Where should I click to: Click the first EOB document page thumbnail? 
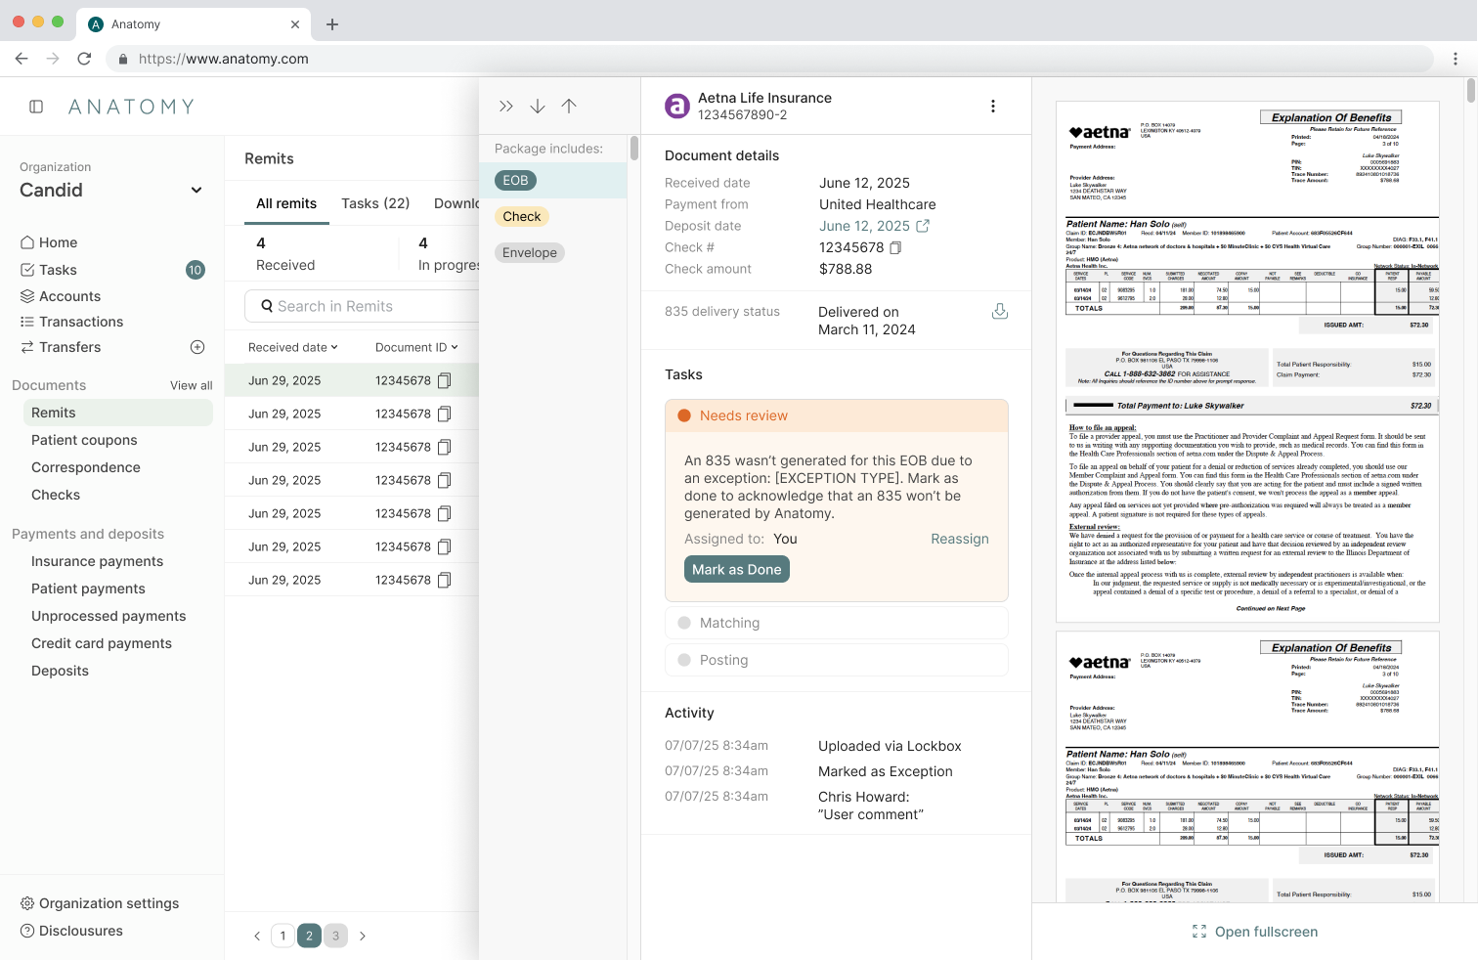(1247, 362)
